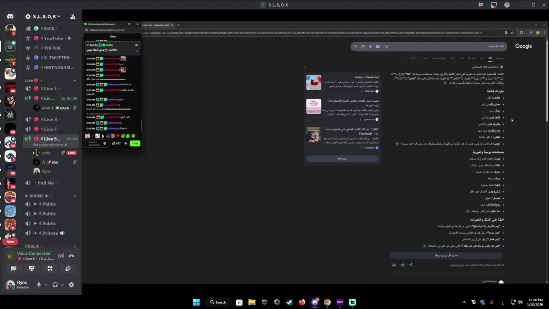The width and height of the screenshot is (549, 309).
Task: Collapse the PUBLIC category
Action: click(x=34, y=246)
